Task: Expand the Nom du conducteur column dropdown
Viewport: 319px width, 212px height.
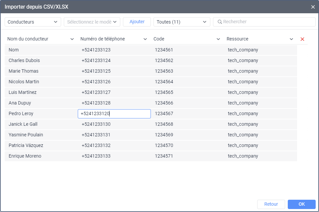Action: click(x=72, y=39)
